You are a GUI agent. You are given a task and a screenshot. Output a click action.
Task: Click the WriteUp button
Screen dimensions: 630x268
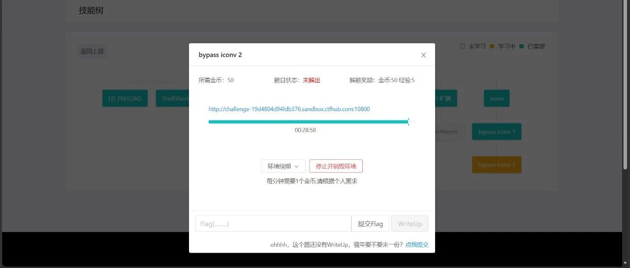[x=409, y=224]
